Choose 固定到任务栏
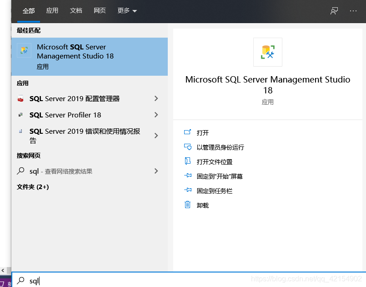 click(x=215, y=191)
